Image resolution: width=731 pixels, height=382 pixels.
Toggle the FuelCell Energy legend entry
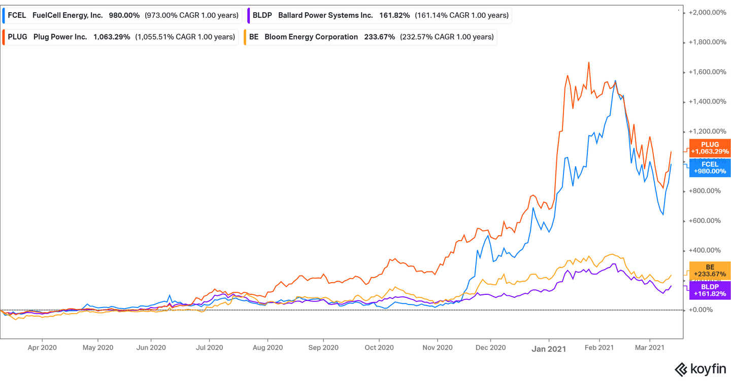pos(68,15)
